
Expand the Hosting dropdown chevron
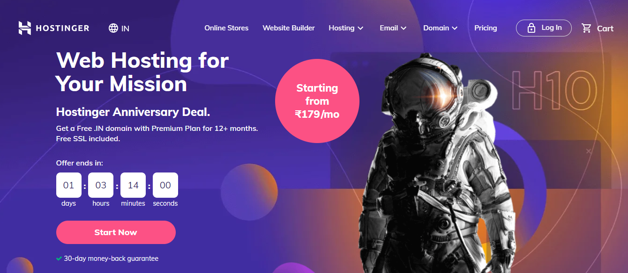[x=360, y=29]
